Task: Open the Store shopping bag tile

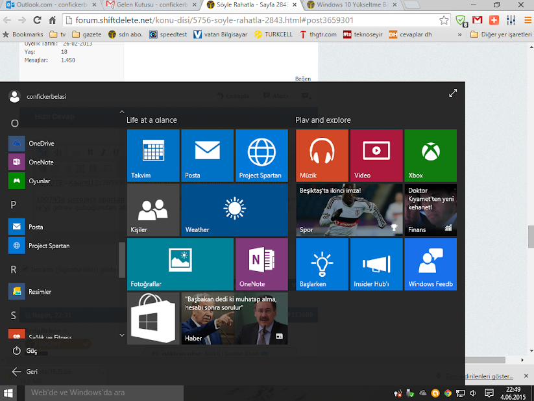Action: tap(153, 318)
